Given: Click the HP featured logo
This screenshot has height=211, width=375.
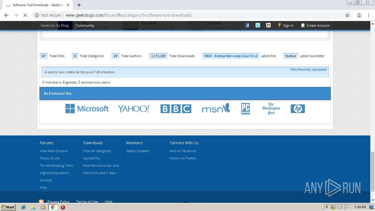Looking at the screenshot, I should click(298, 109).
